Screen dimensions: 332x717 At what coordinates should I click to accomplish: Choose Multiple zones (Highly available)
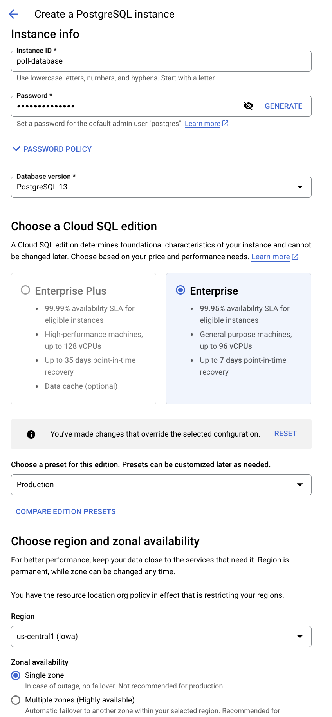click(16, 700)
